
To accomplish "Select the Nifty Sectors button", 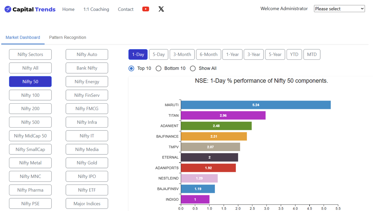I will pyautogui.click(x=30, y=54).
